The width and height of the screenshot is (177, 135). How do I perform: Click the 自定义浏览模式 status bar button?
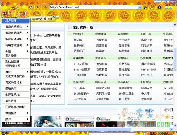pos(159,134)
